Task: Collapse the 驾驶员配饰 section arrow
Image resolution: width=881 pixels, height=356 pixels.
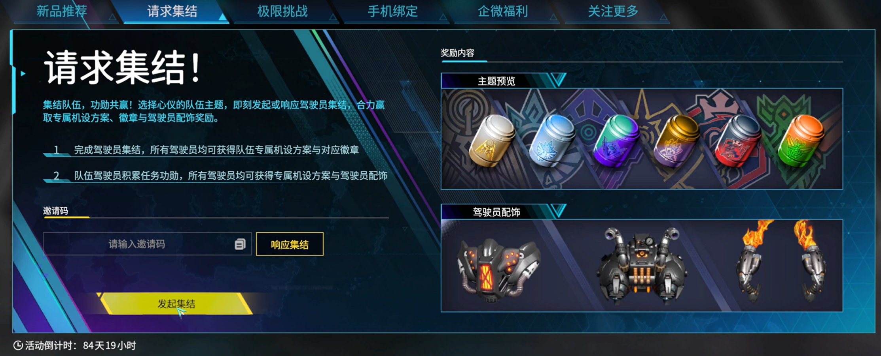Action: click(x=558, y=211)
